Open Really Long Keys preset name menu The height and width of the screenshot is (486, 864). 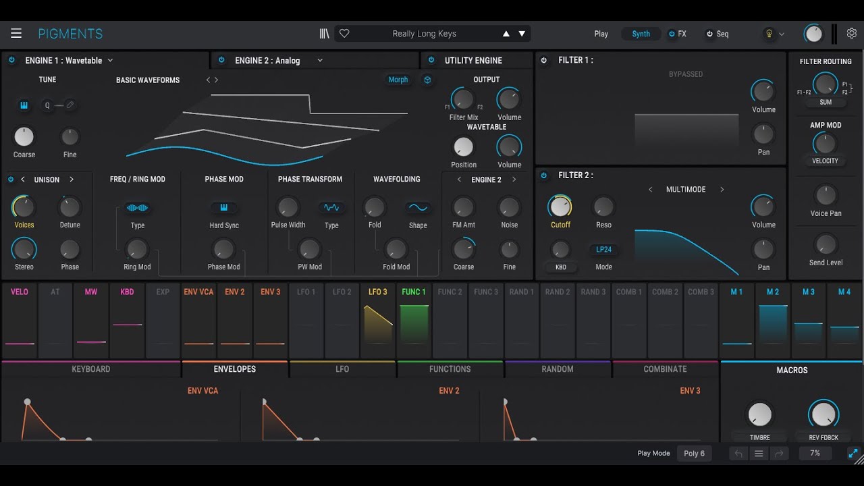coord(425,34)
